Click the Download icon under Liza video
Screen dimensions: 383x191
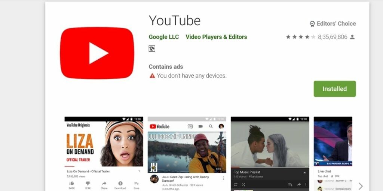point(120,183)
